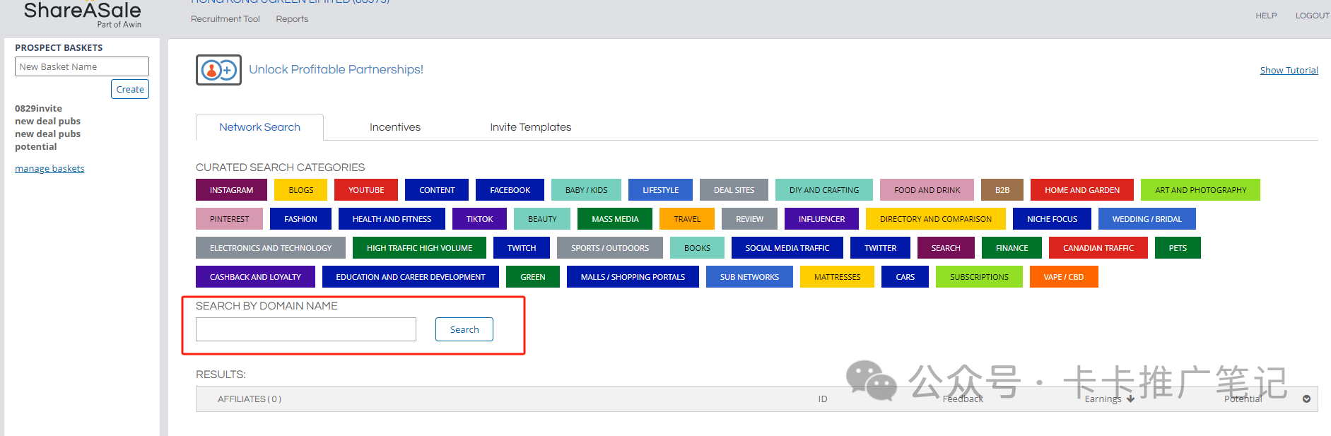The width and height of the screenshot is (1331, 436).
Task: Pick the red YOUTUBE category tag
Action: (365, 190)
